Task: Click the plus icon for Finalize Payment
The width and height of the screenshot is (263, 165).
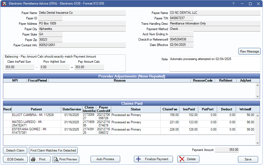Action: [139, 159]
